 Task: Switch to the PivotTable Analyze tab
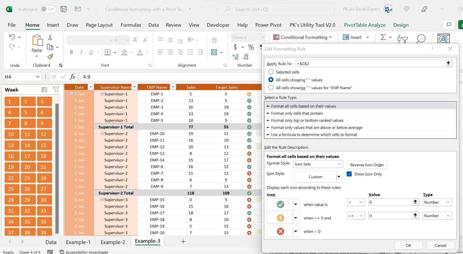[x=364, y=25]
